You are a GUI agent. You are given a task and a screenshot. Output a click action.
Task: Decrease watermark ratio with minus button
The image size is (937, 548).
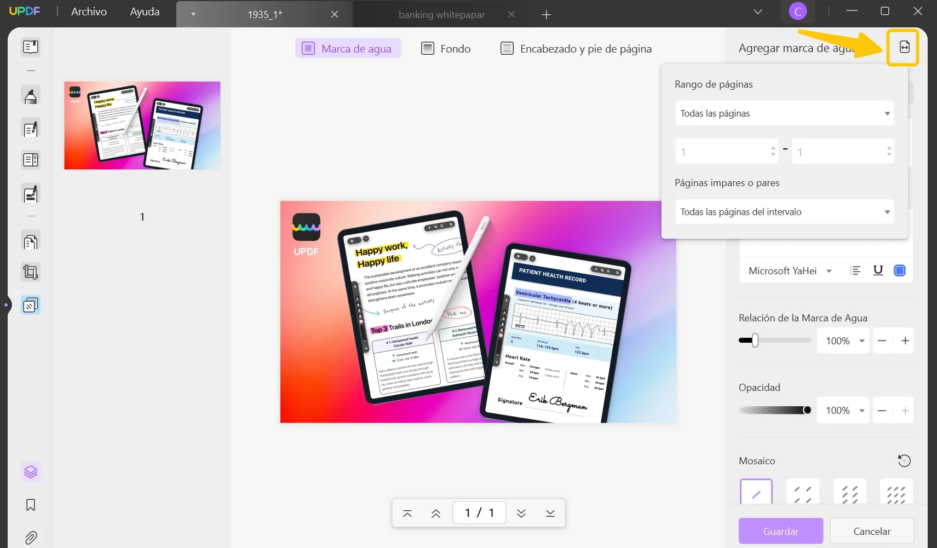coord(882,341)
